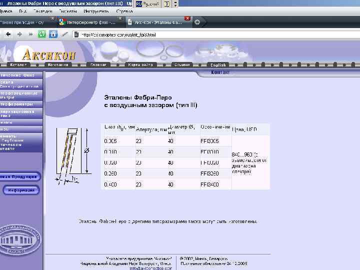Screen dimensions: 360x270
Task: Open the Интерференционные фильтры sidebar item
Action: (x=21, y=95)
